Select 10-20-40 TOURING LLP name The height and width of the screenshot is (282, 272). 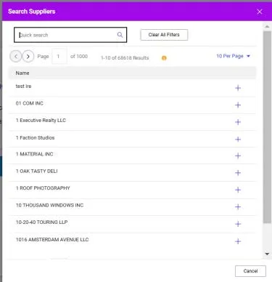click(x=41, y=222)
